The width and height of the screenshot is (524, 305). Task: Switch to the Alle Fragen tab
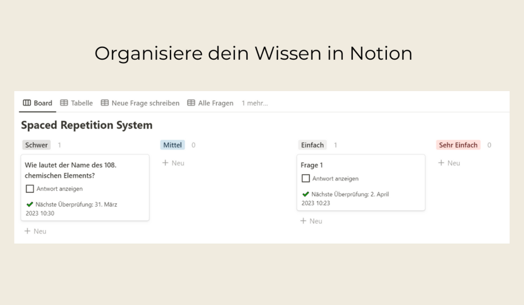click(210, 103)
